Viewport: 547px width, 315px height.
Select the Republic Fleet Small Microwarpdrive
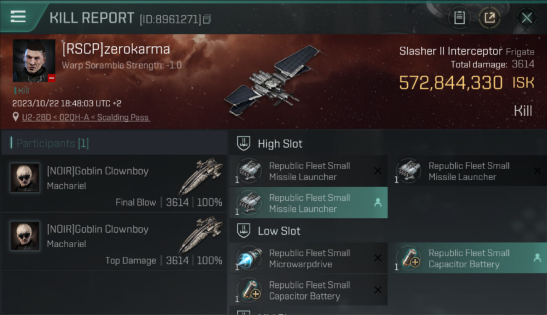308,258
